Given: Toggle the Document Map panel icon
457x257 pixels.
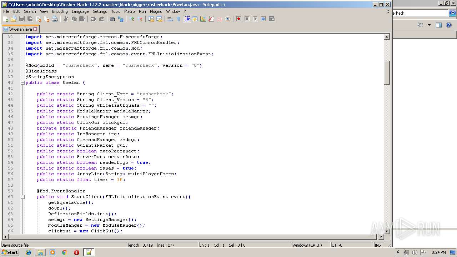Looking at the screenshot, I should click(x=203, y=19).
